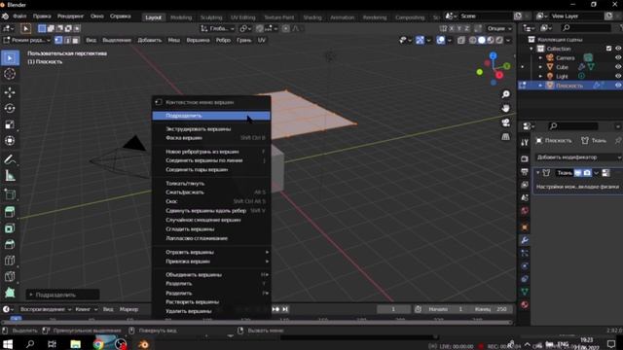The image size is (623, 350).
Task: Choose Экструдировать вершины in context menu
Action: pos(211,129)
